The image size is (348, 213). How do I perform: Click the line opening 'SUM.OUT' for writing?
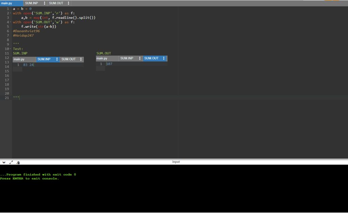[x=44, y=22]
